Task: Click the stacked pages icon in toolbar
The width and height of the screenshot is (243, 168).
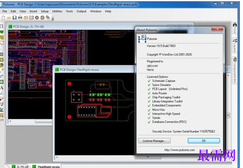Action: pyautogui.click(x=48, y=17)
